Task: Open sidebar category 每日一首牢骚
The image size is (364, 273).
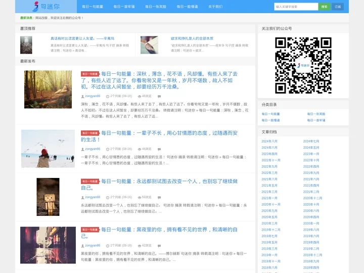Action: tap(316, 120)
